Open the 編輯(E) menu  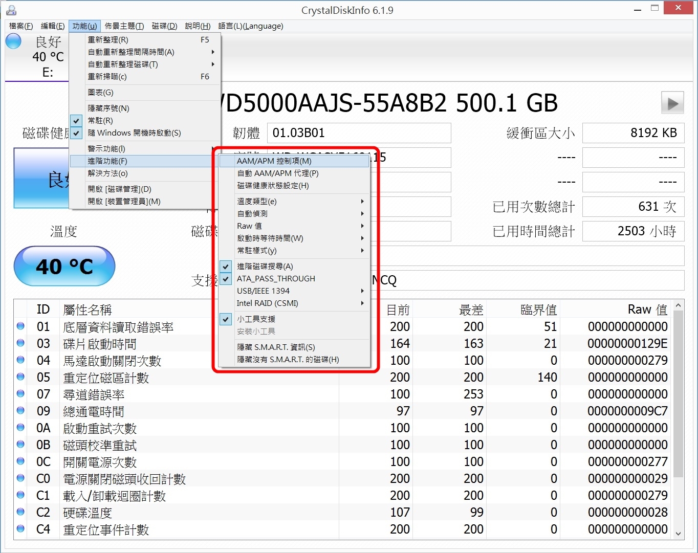point(53,26)
